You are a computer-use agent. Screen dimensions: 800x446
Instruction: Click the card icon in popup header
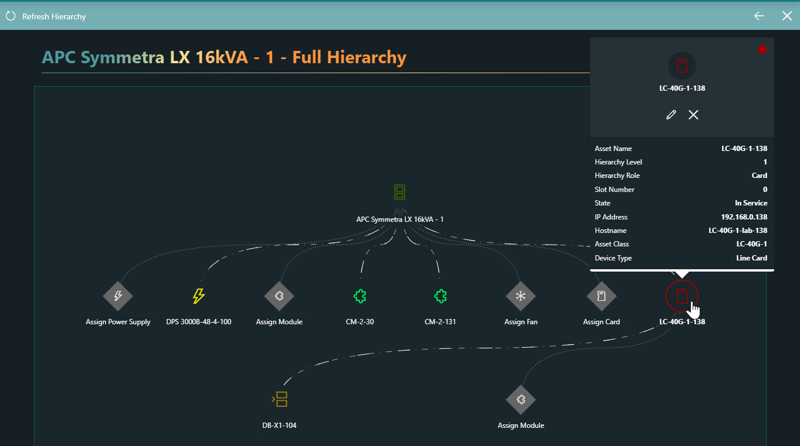[682, 65]
